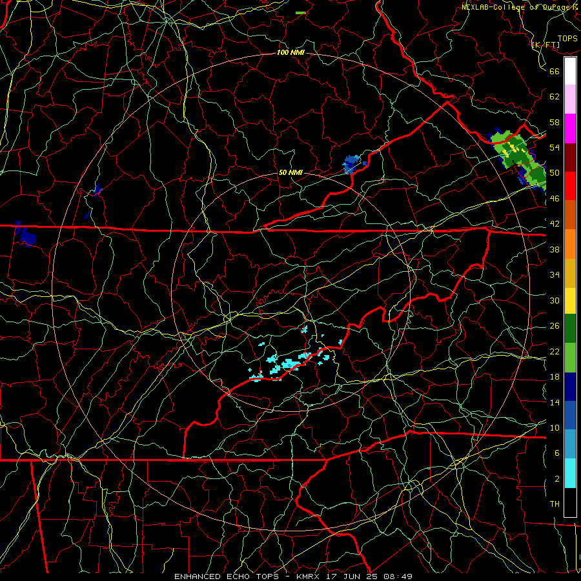
Task: Click the white swatch in the tops legend
Action: click(570, 71)
